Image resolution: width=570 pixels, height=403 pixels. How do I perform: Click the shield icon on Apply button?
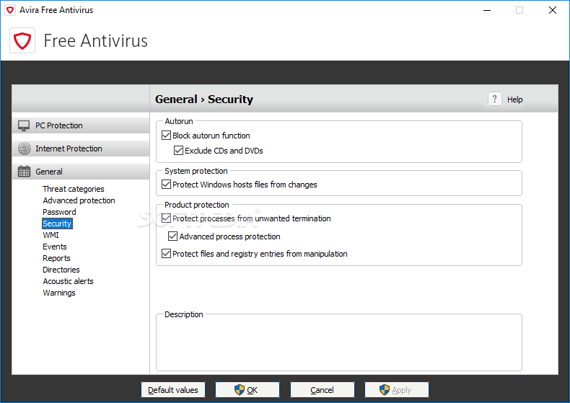385,390
